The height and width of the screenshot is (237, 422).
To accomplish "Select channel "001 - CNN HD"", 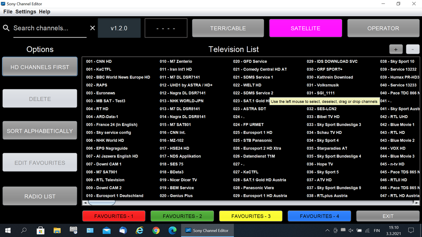I will (x=99, y=61).
